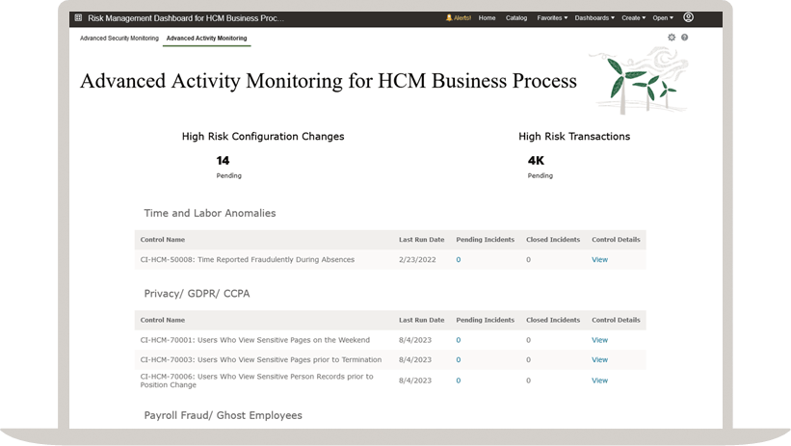Click the 14 pending configuration changes
The image size is (791, 446).
(x=224, y=161)
